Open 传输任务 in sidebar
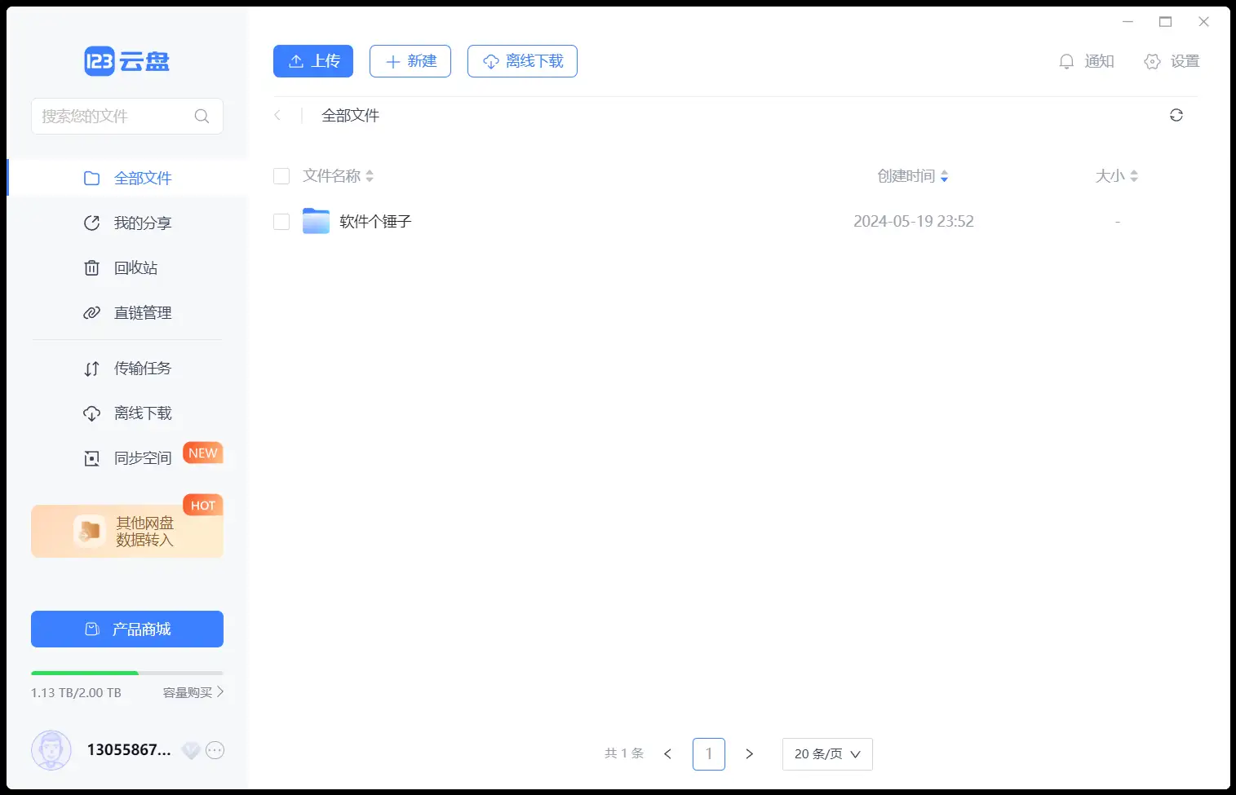The image size is (1236, 795). [x=127, y=369]
